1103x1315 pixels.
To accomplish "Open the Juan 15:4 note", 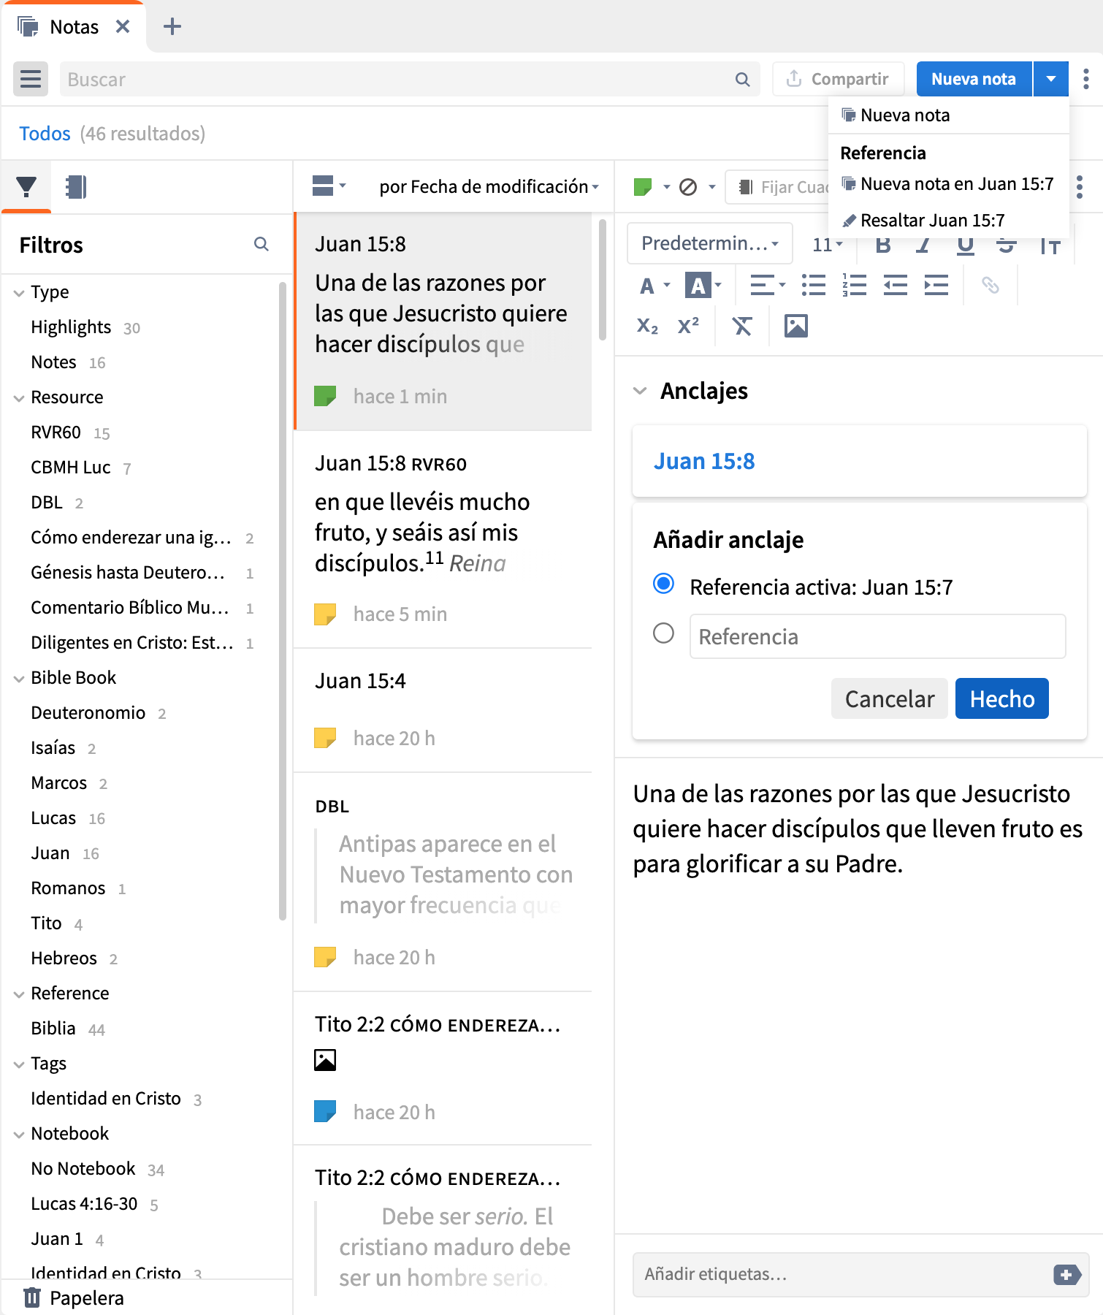I will tap(443, 710).
